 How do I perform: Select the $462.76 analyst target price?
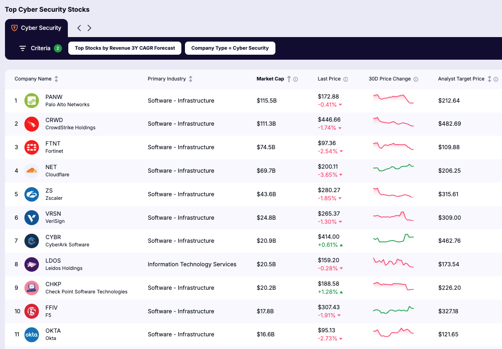(x=450, y=241)
